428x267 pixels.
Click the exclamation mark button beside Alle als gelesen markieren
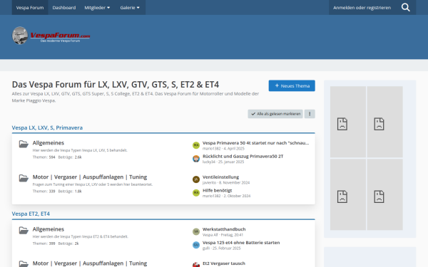click(x=310, y=114)
